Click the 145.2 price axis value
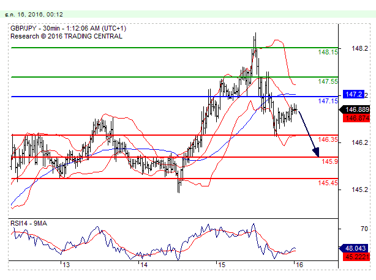 [359, 190]
